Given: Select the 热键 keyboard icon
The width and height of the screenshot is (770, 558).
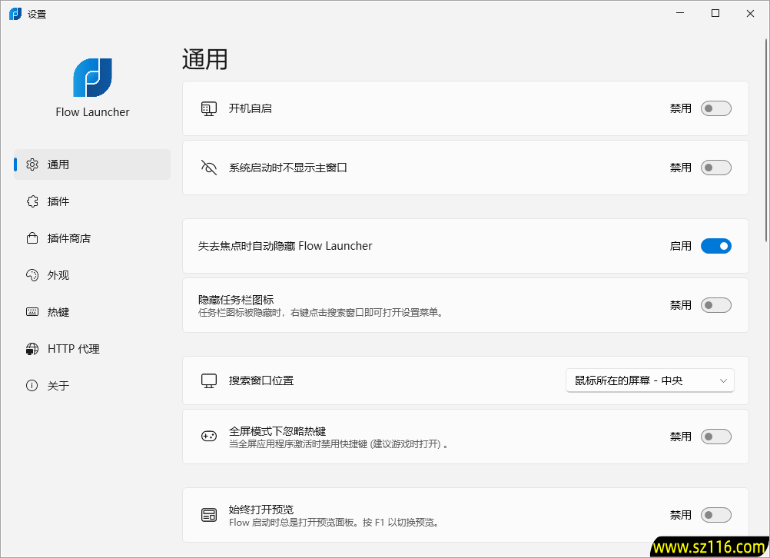Looking at the screenshot, I should tap(32, 311).
